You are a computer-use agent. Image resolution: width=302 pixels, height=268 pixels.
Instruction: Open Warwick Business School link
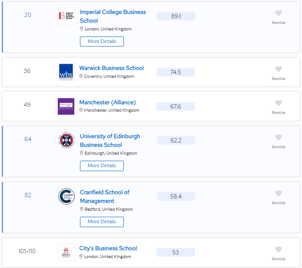click(111, 68)
